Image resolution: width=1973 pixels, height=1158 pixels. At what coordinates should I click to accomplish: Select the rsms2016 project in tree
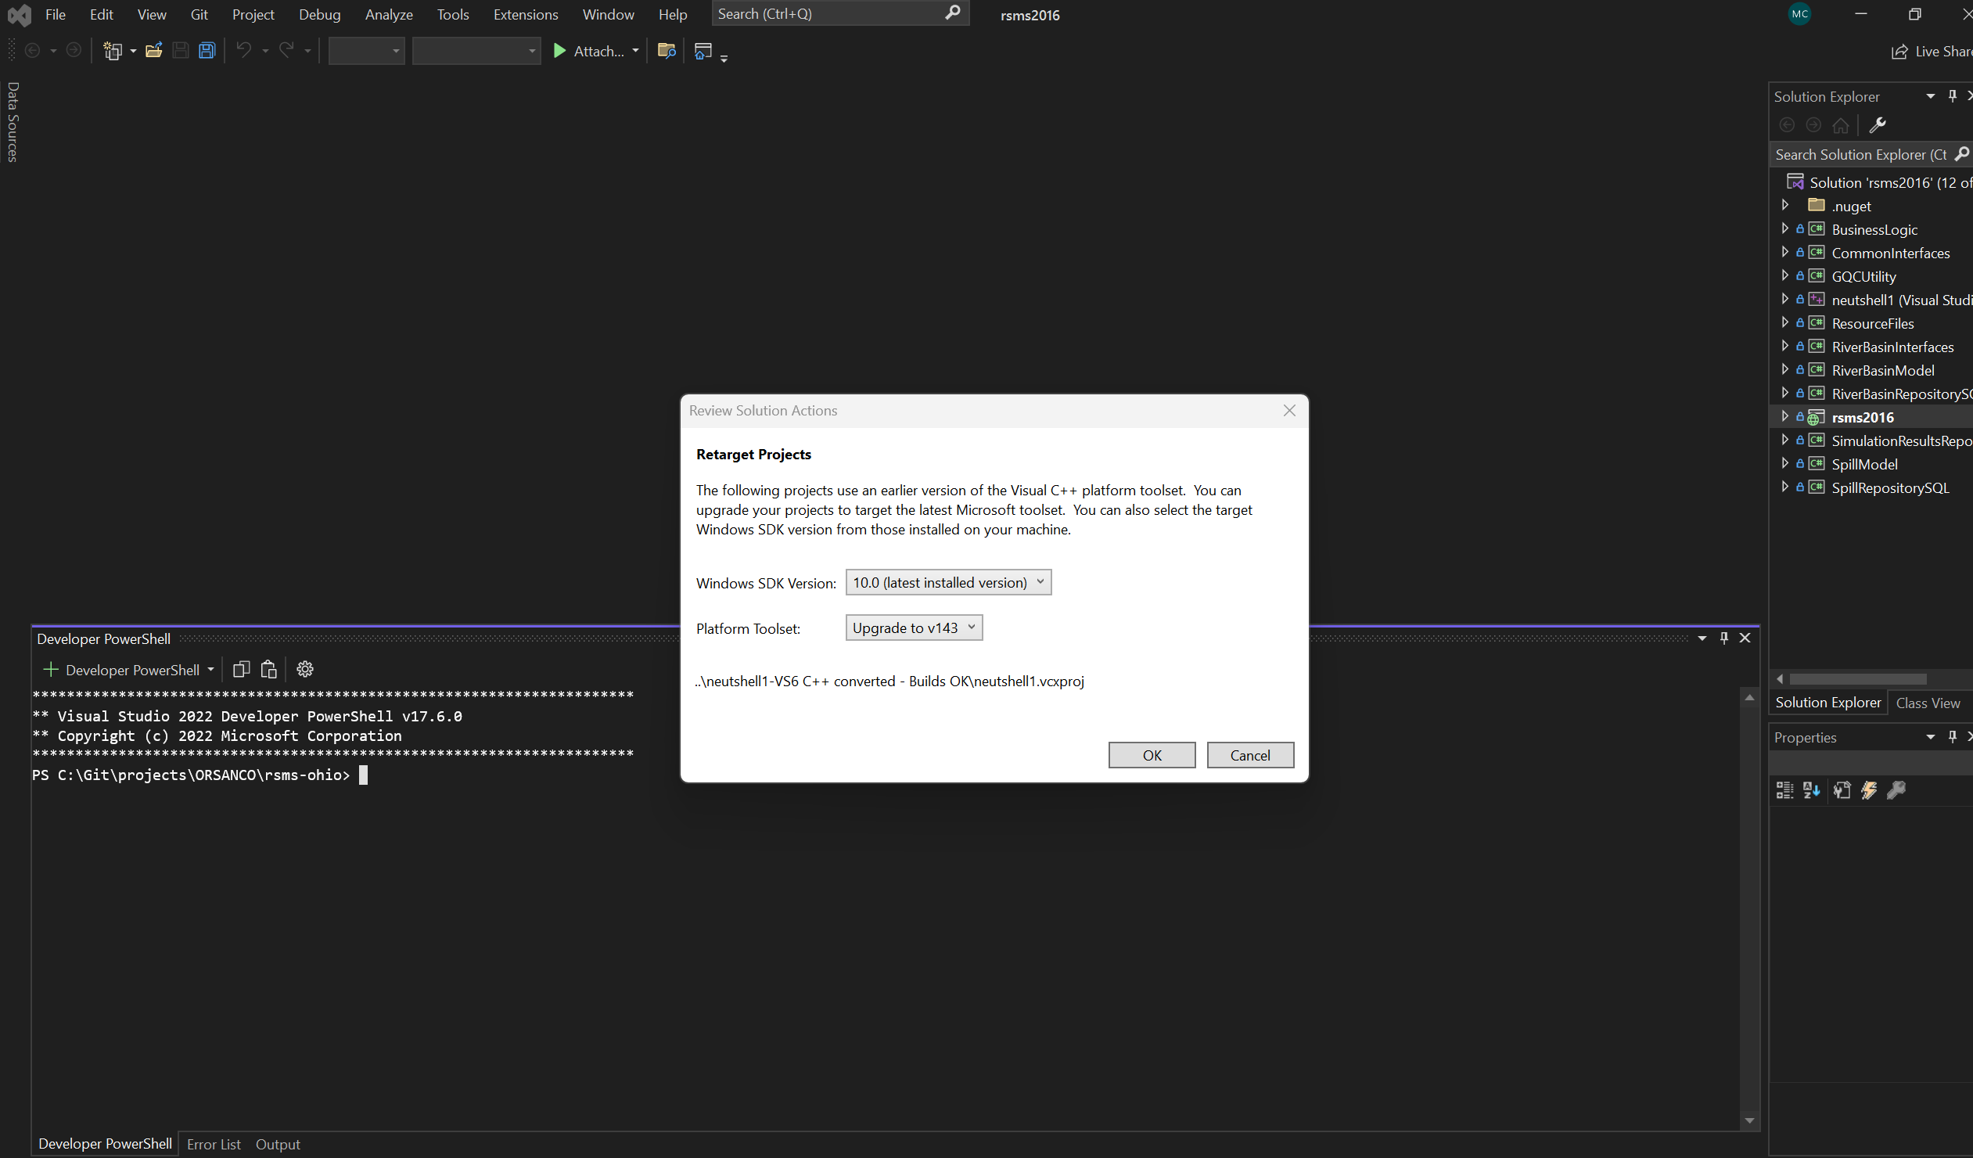[1862, 417]
